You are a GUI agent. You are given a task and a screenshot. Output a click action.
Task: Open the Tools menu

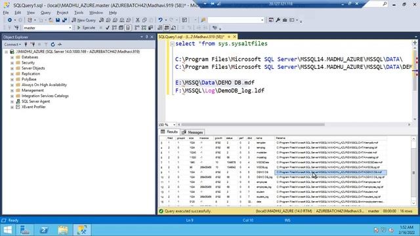pyautogui.click(x=79, y=12)
